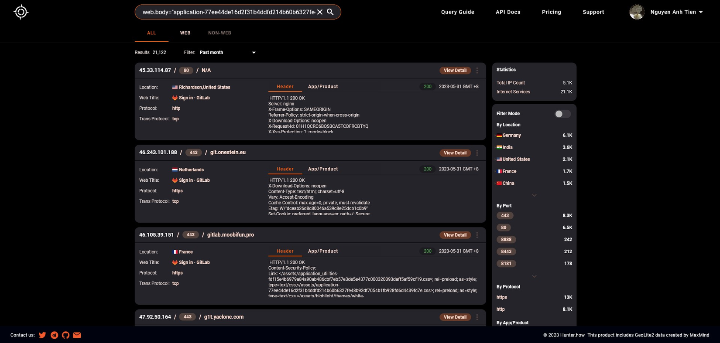The height and width of the screenshot is (343, 720).
Task: Open IP address 45.33.114.87
Action: [155, 70]
